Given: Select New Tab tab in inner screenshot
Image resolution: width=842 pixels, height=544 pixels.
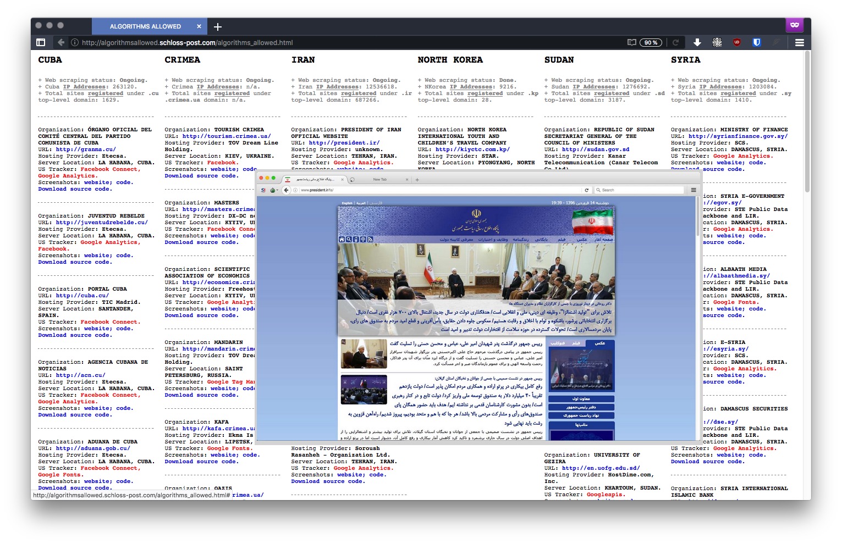Looking at the screenshot, I should pos(379,179).
